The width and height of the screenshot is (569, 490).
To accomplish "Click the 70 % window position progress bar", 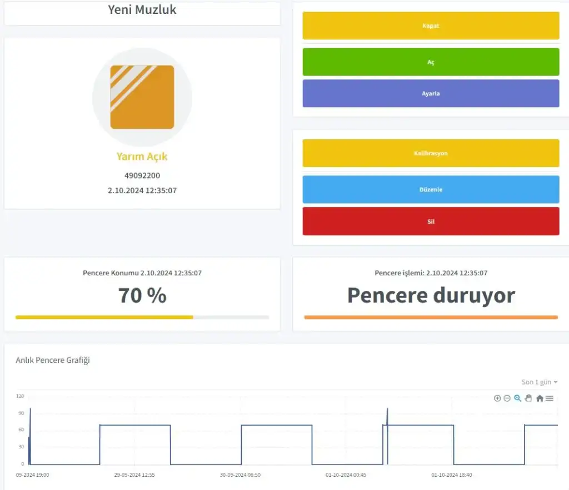I will 142,317.
